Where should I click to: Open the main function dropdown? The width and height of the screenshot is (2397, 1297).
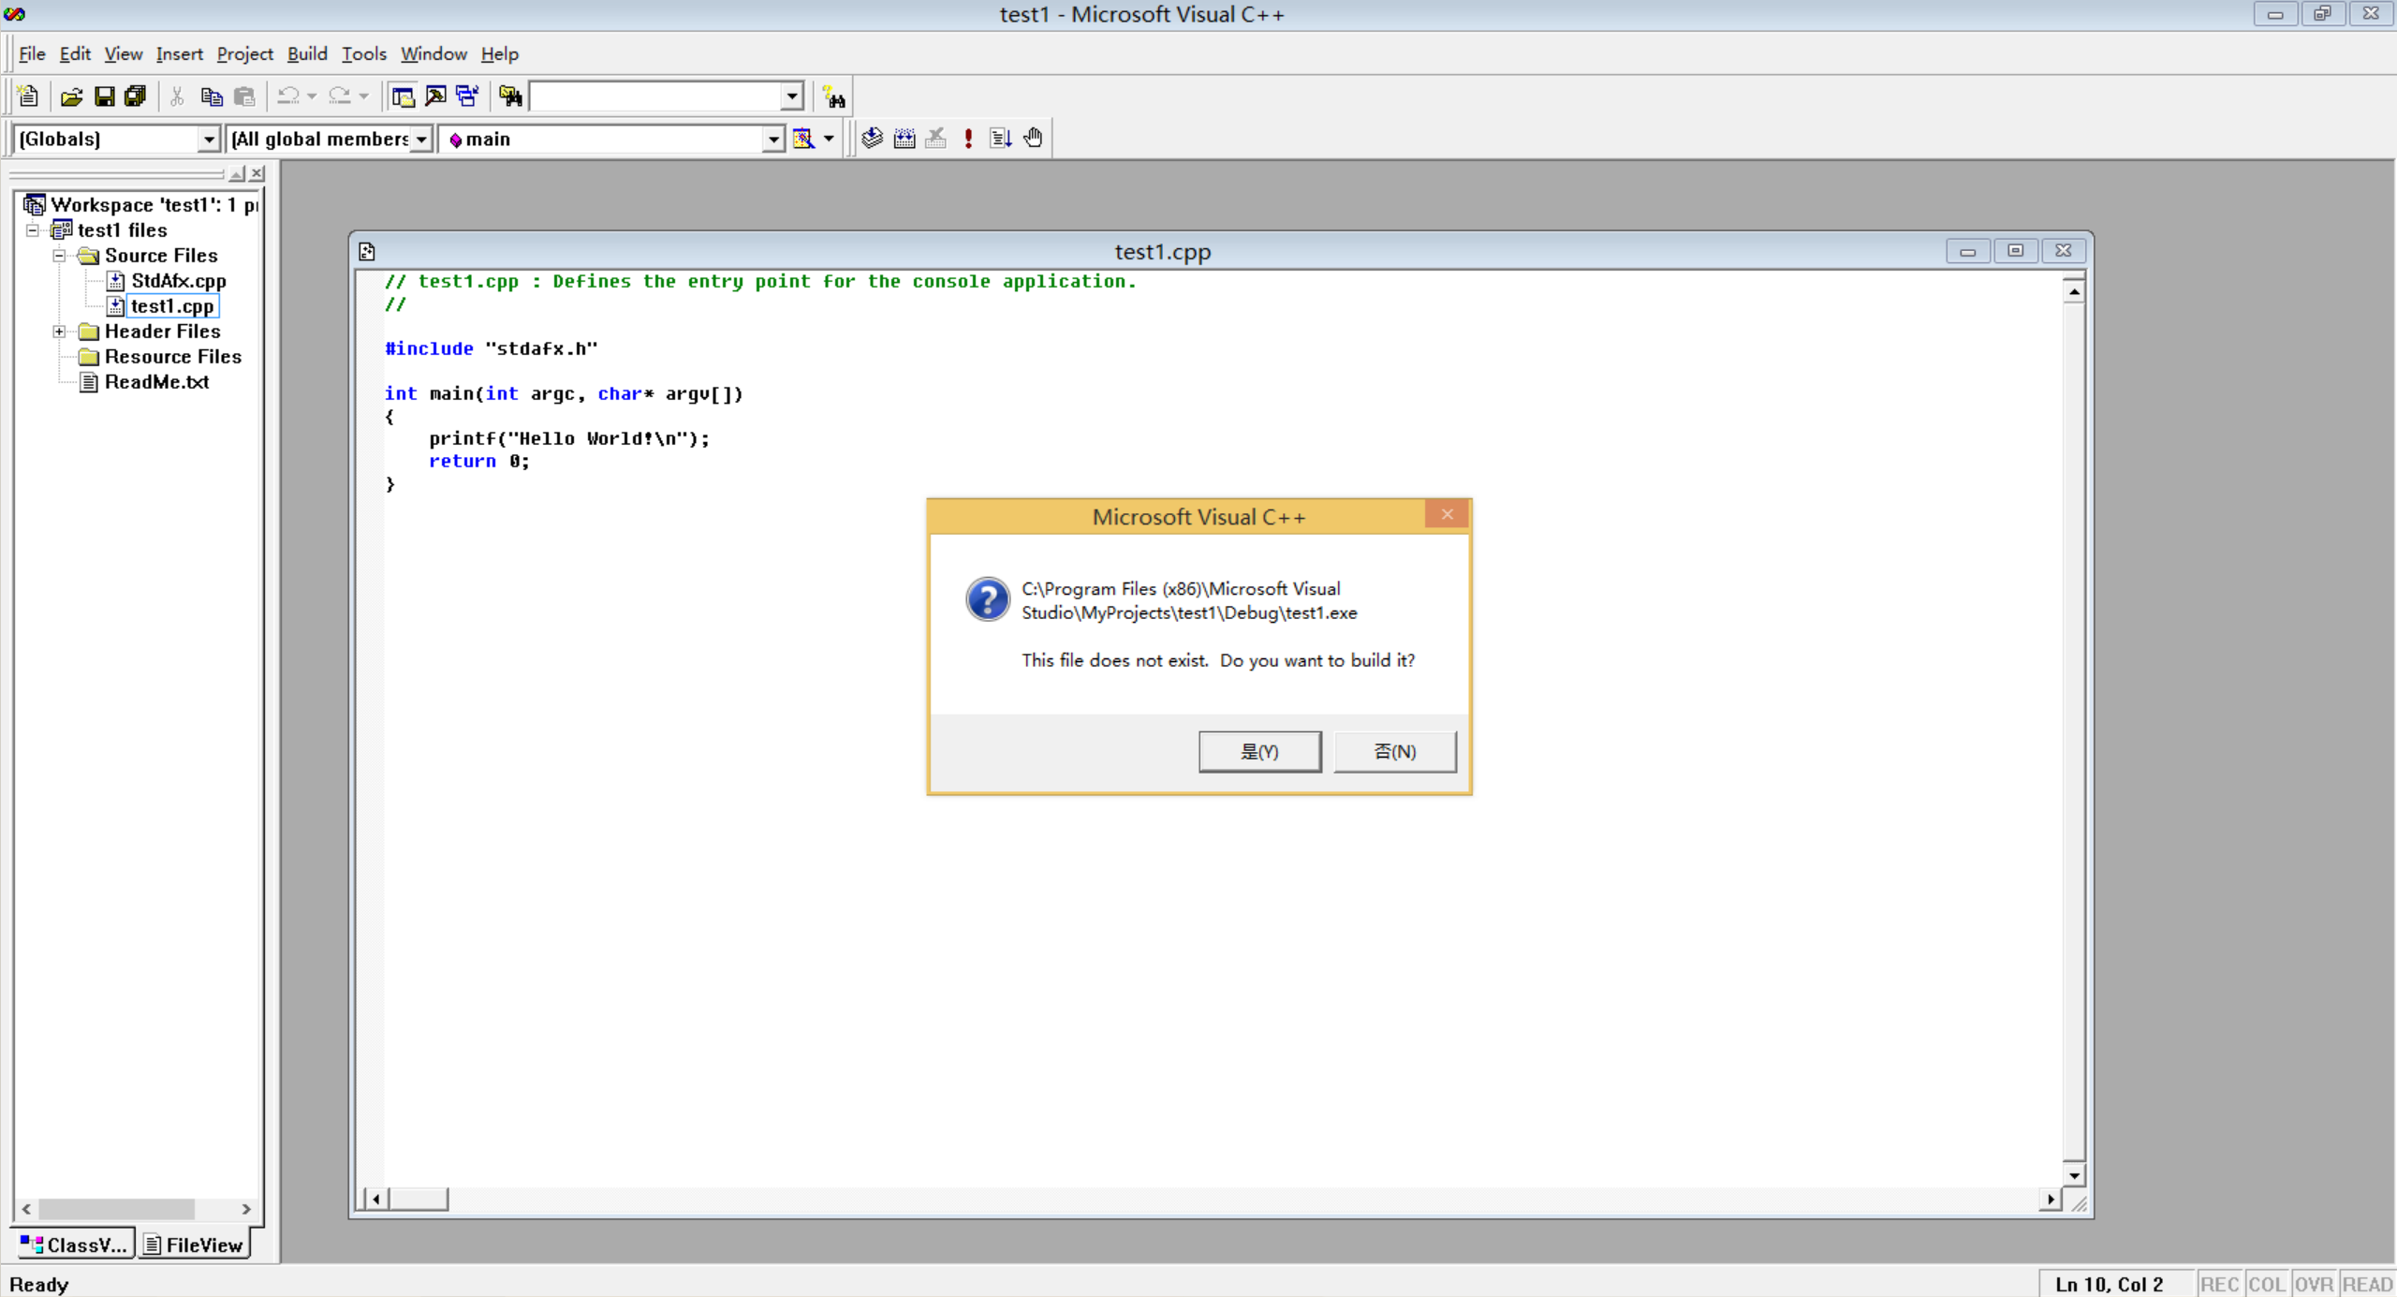click(772, 140)
